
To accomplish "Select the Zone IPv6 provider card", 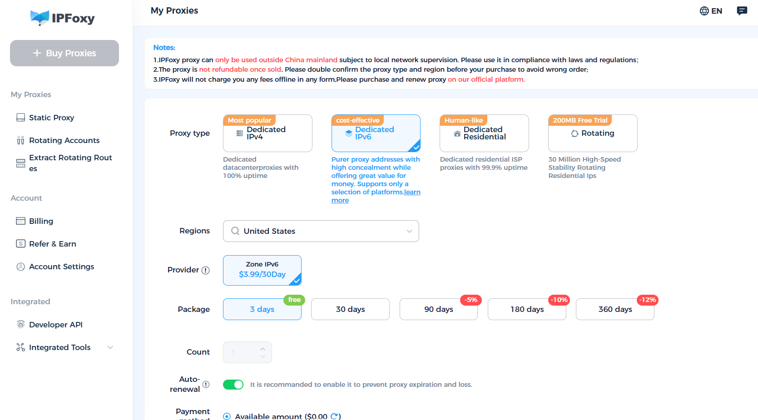I will 262,270.
